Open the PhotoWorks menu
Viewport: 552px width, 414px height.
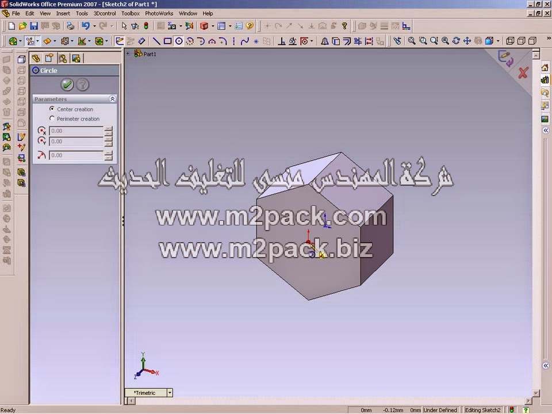pos(159,13)
